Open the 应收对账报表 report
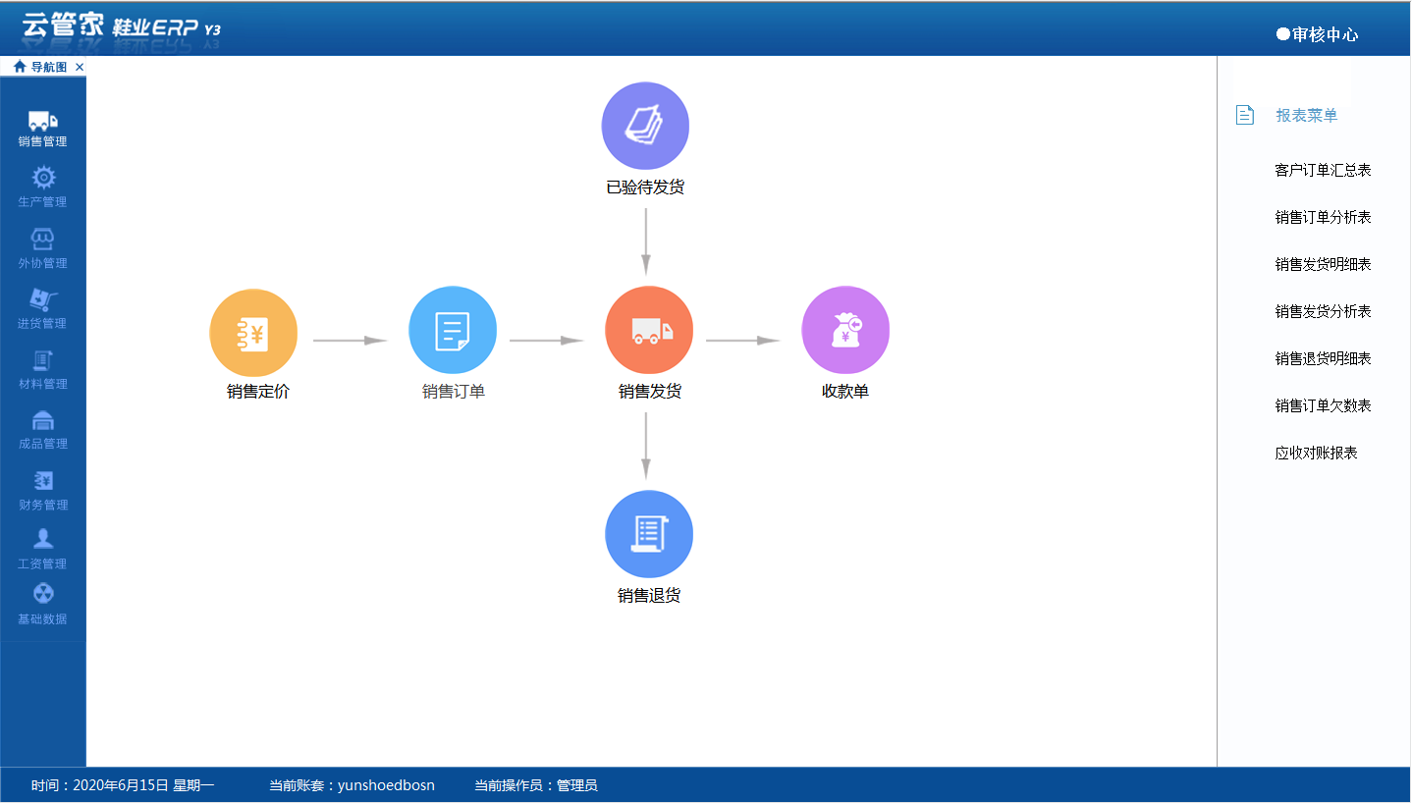 (1316, 453)
